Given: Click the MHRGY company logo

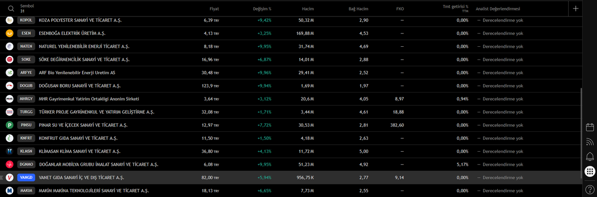Looking at the screenshot, I should click(9, 98).
